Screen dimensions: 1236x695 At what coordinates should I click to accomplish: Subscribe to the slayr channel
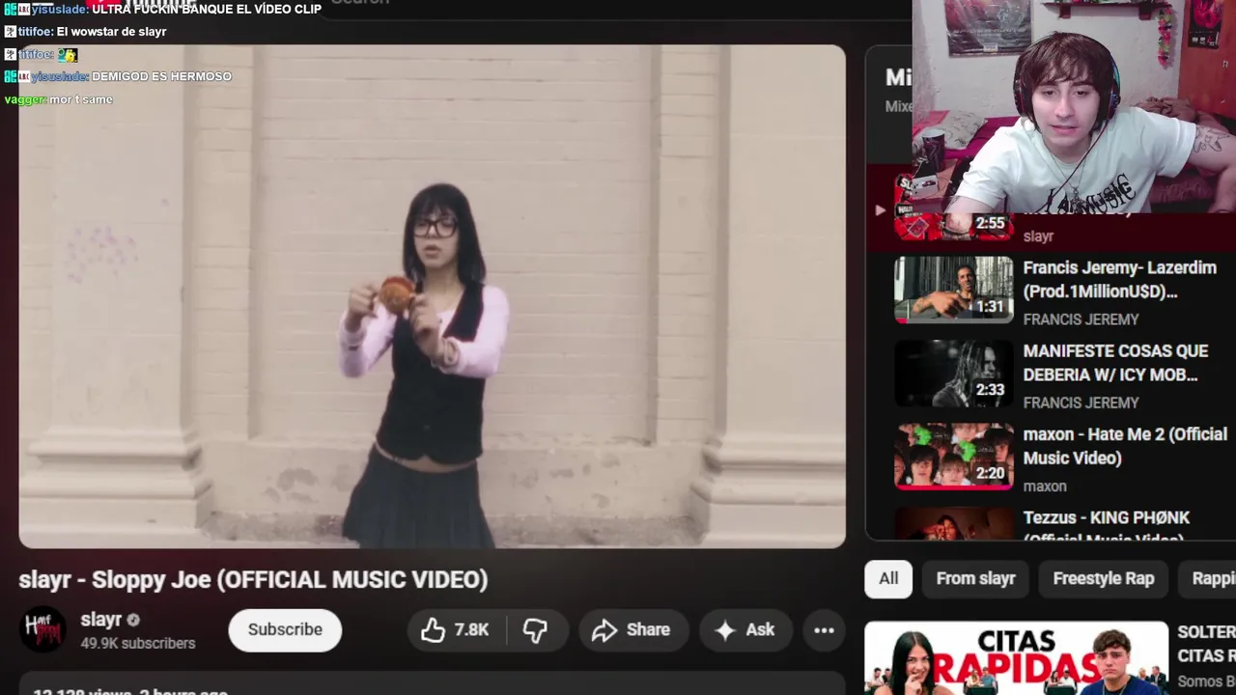click(285, 630)
